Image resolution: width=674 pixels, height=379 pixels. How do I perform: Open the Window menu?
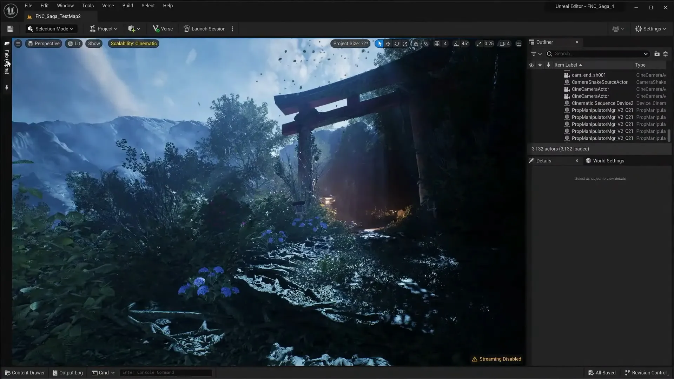coord(65,6)
